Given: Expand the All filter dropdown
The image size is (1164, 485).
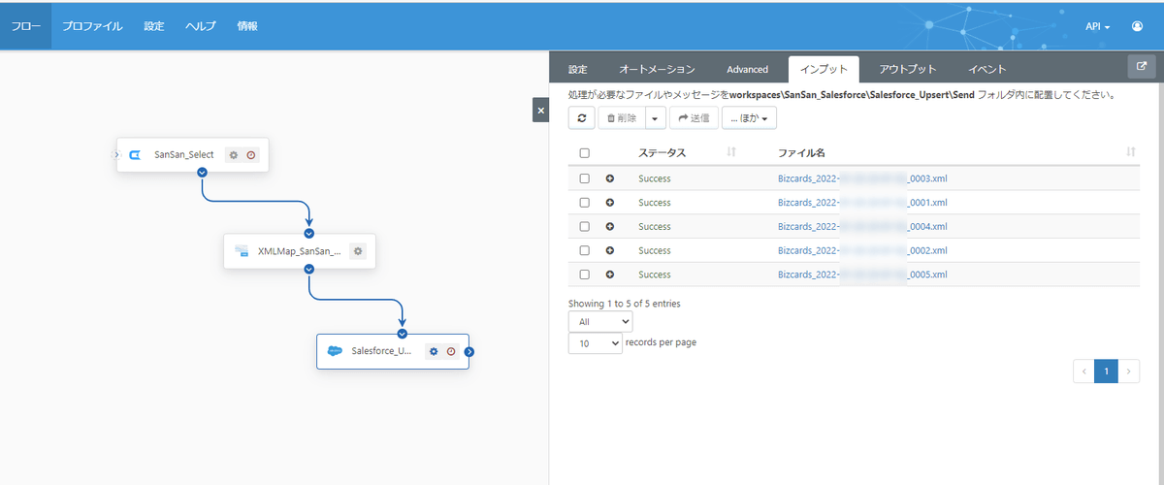Looking at the screenshot, I should (599, 321).
